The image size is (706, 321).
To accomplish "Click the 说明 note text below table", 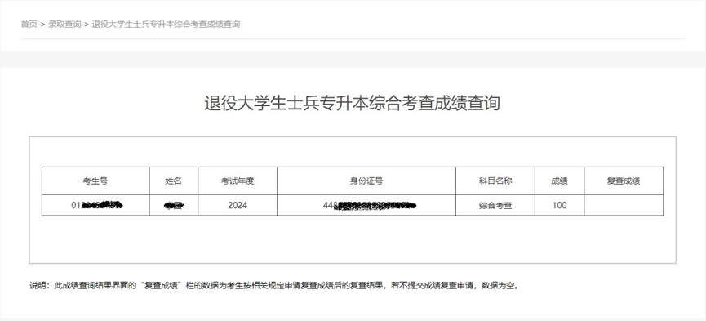I will (274, 285).
